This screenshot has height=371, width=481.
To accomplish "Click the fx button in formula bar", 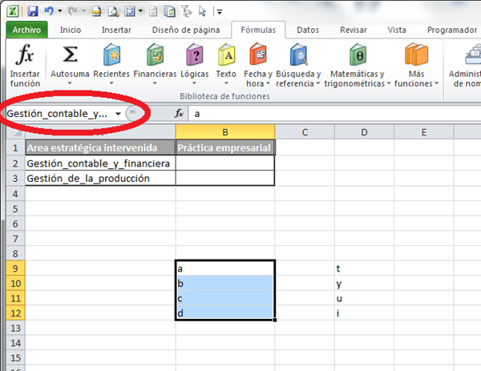I will click(x=180, y=114).
